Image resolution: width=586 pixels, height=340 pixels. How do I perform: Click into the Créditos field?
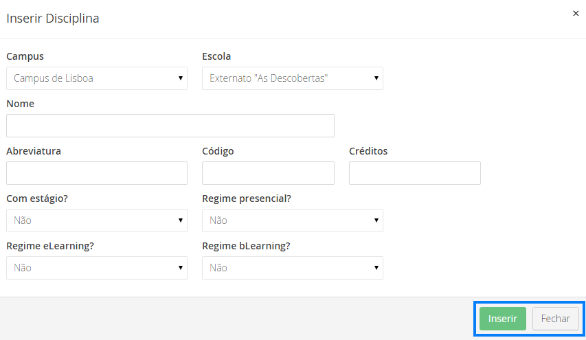coord(414,173)
